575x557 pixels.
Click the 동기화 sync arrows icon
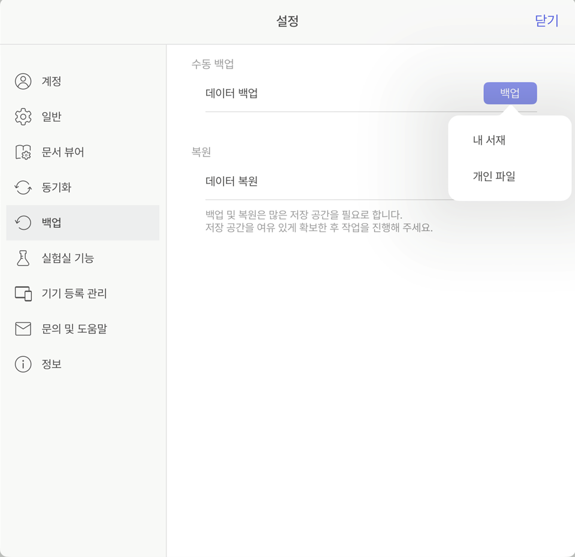click(23, 188)
